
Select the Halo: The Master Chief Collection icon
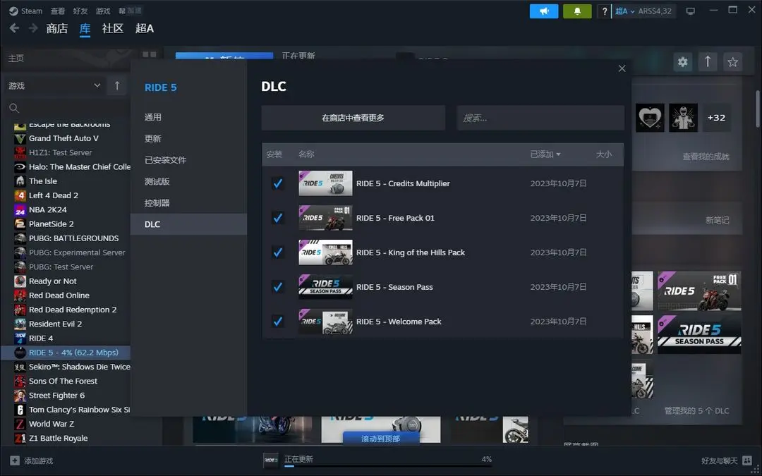click(x=20, y=167)
